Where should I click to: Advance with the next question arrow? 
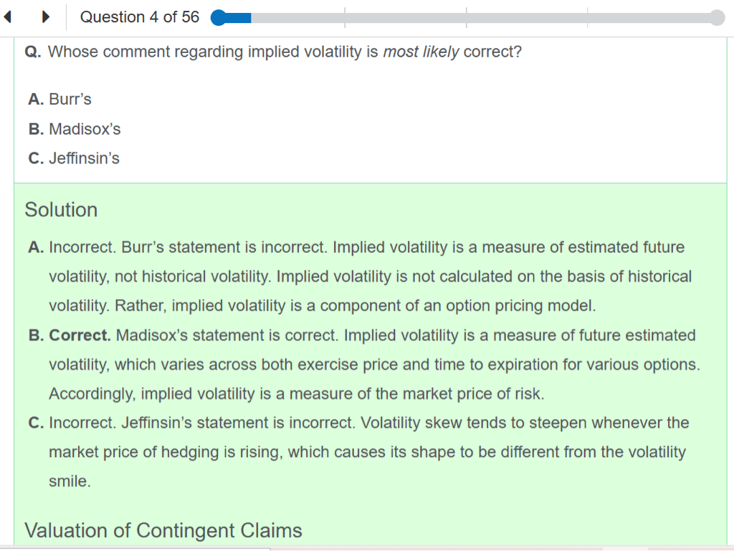(44, 17)
